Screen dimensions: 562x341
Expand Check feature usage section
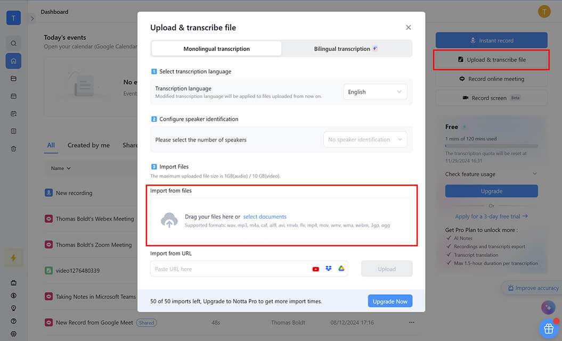(x=491, y=174)
